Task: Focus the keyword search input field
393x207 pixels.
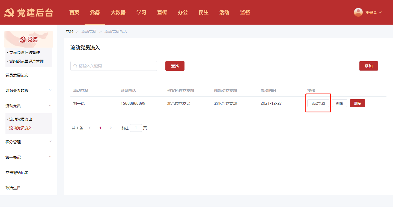Action: [116, 66]
